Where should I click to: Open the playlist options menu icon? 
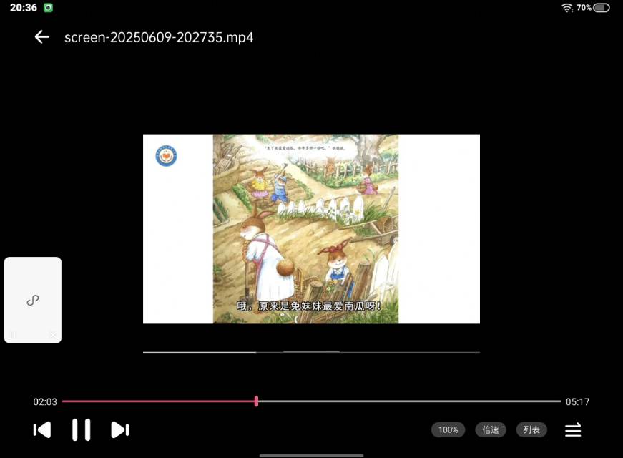[573, 430]
